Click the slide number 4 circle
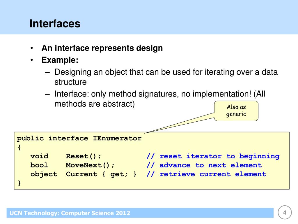This screenshot has width=298, height=224. point(285,212)
